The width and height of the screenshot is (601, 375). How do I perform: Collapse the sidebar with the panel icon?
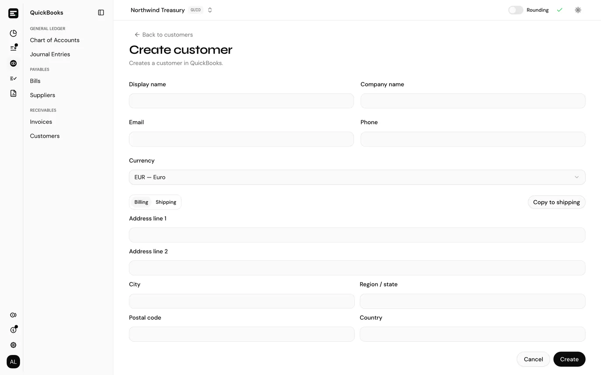pyautogui.click(x=101, y=13)
